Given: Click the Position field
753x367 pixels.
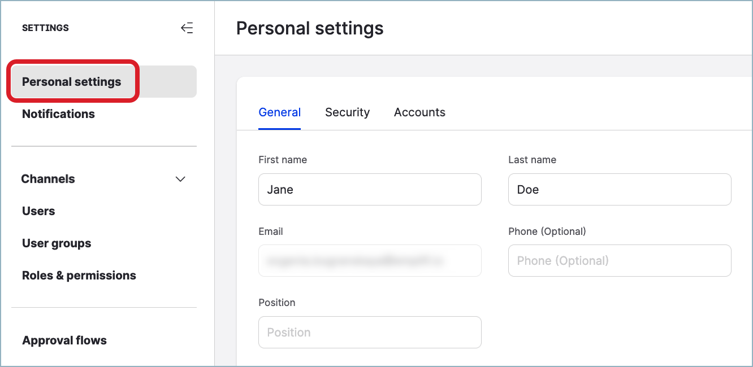Looking at the screenshot, I should [370, 332].
